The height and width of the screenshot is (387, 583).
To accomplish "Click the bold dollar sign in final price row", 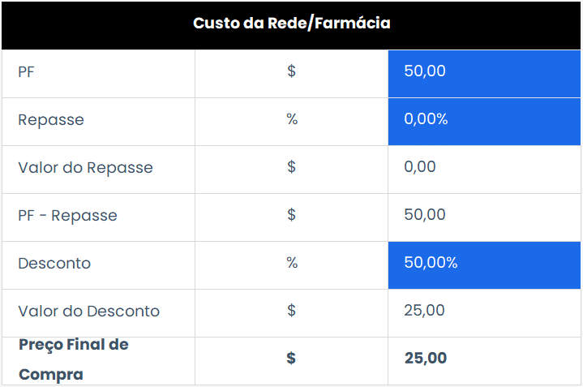I will (x=291, y=359).
